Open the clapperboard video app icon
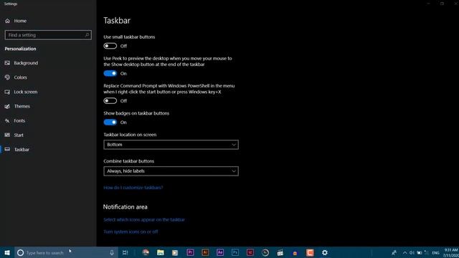This screenshot has width=459, height=258. click(280, 252)
